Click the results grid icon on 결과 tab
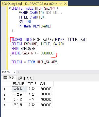Screen dimensions: 99x117 (5, 78)
